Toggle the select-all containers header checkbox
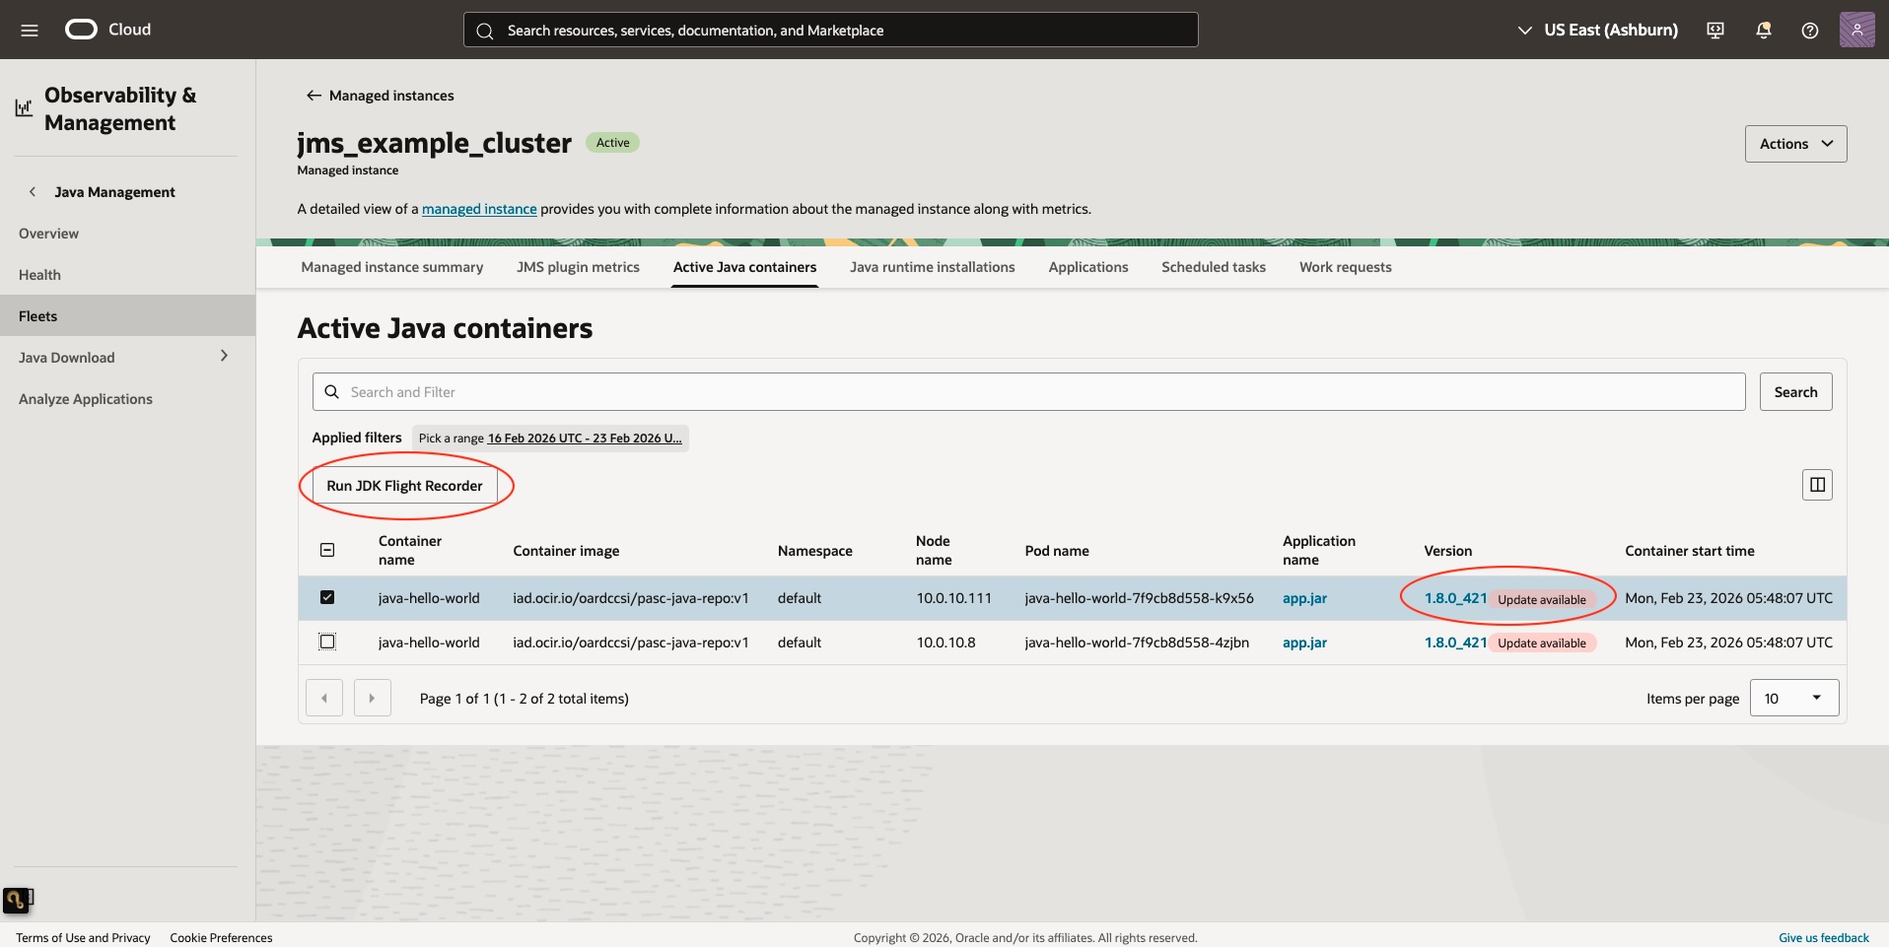This screenshot has width=1889, height=947. (327, 551)
